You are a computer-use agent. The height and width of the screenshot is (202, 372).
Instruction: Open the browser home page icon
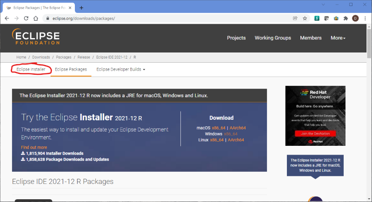tap(36, 18)
